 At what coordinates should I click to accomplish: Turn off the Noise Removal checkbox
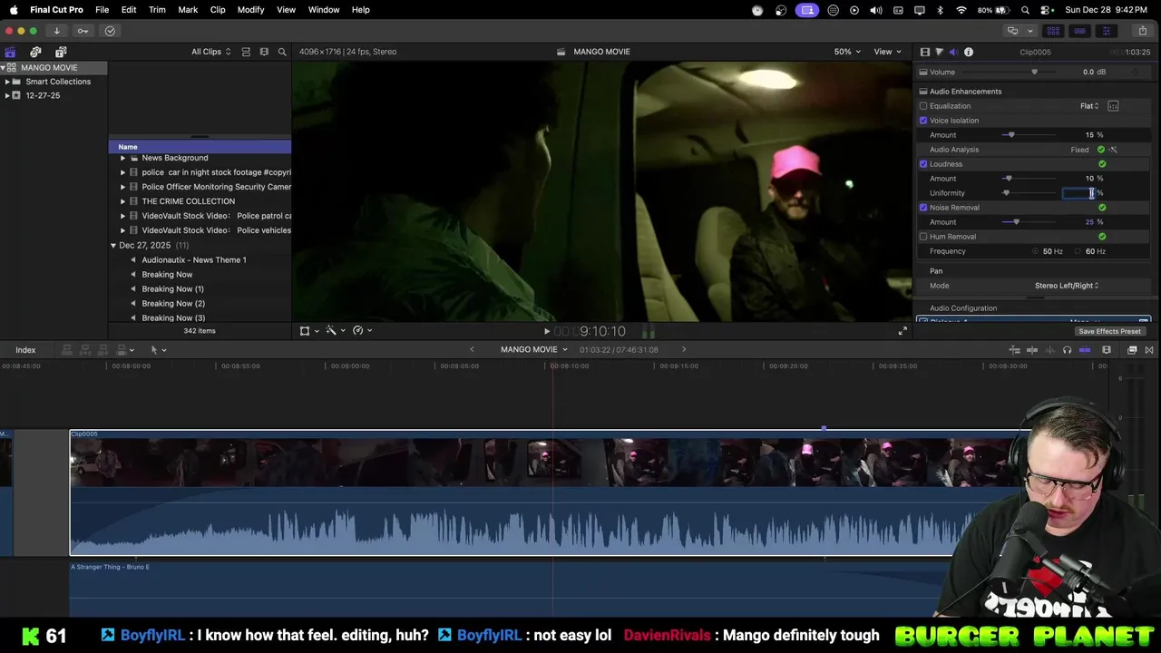(923, 208)
